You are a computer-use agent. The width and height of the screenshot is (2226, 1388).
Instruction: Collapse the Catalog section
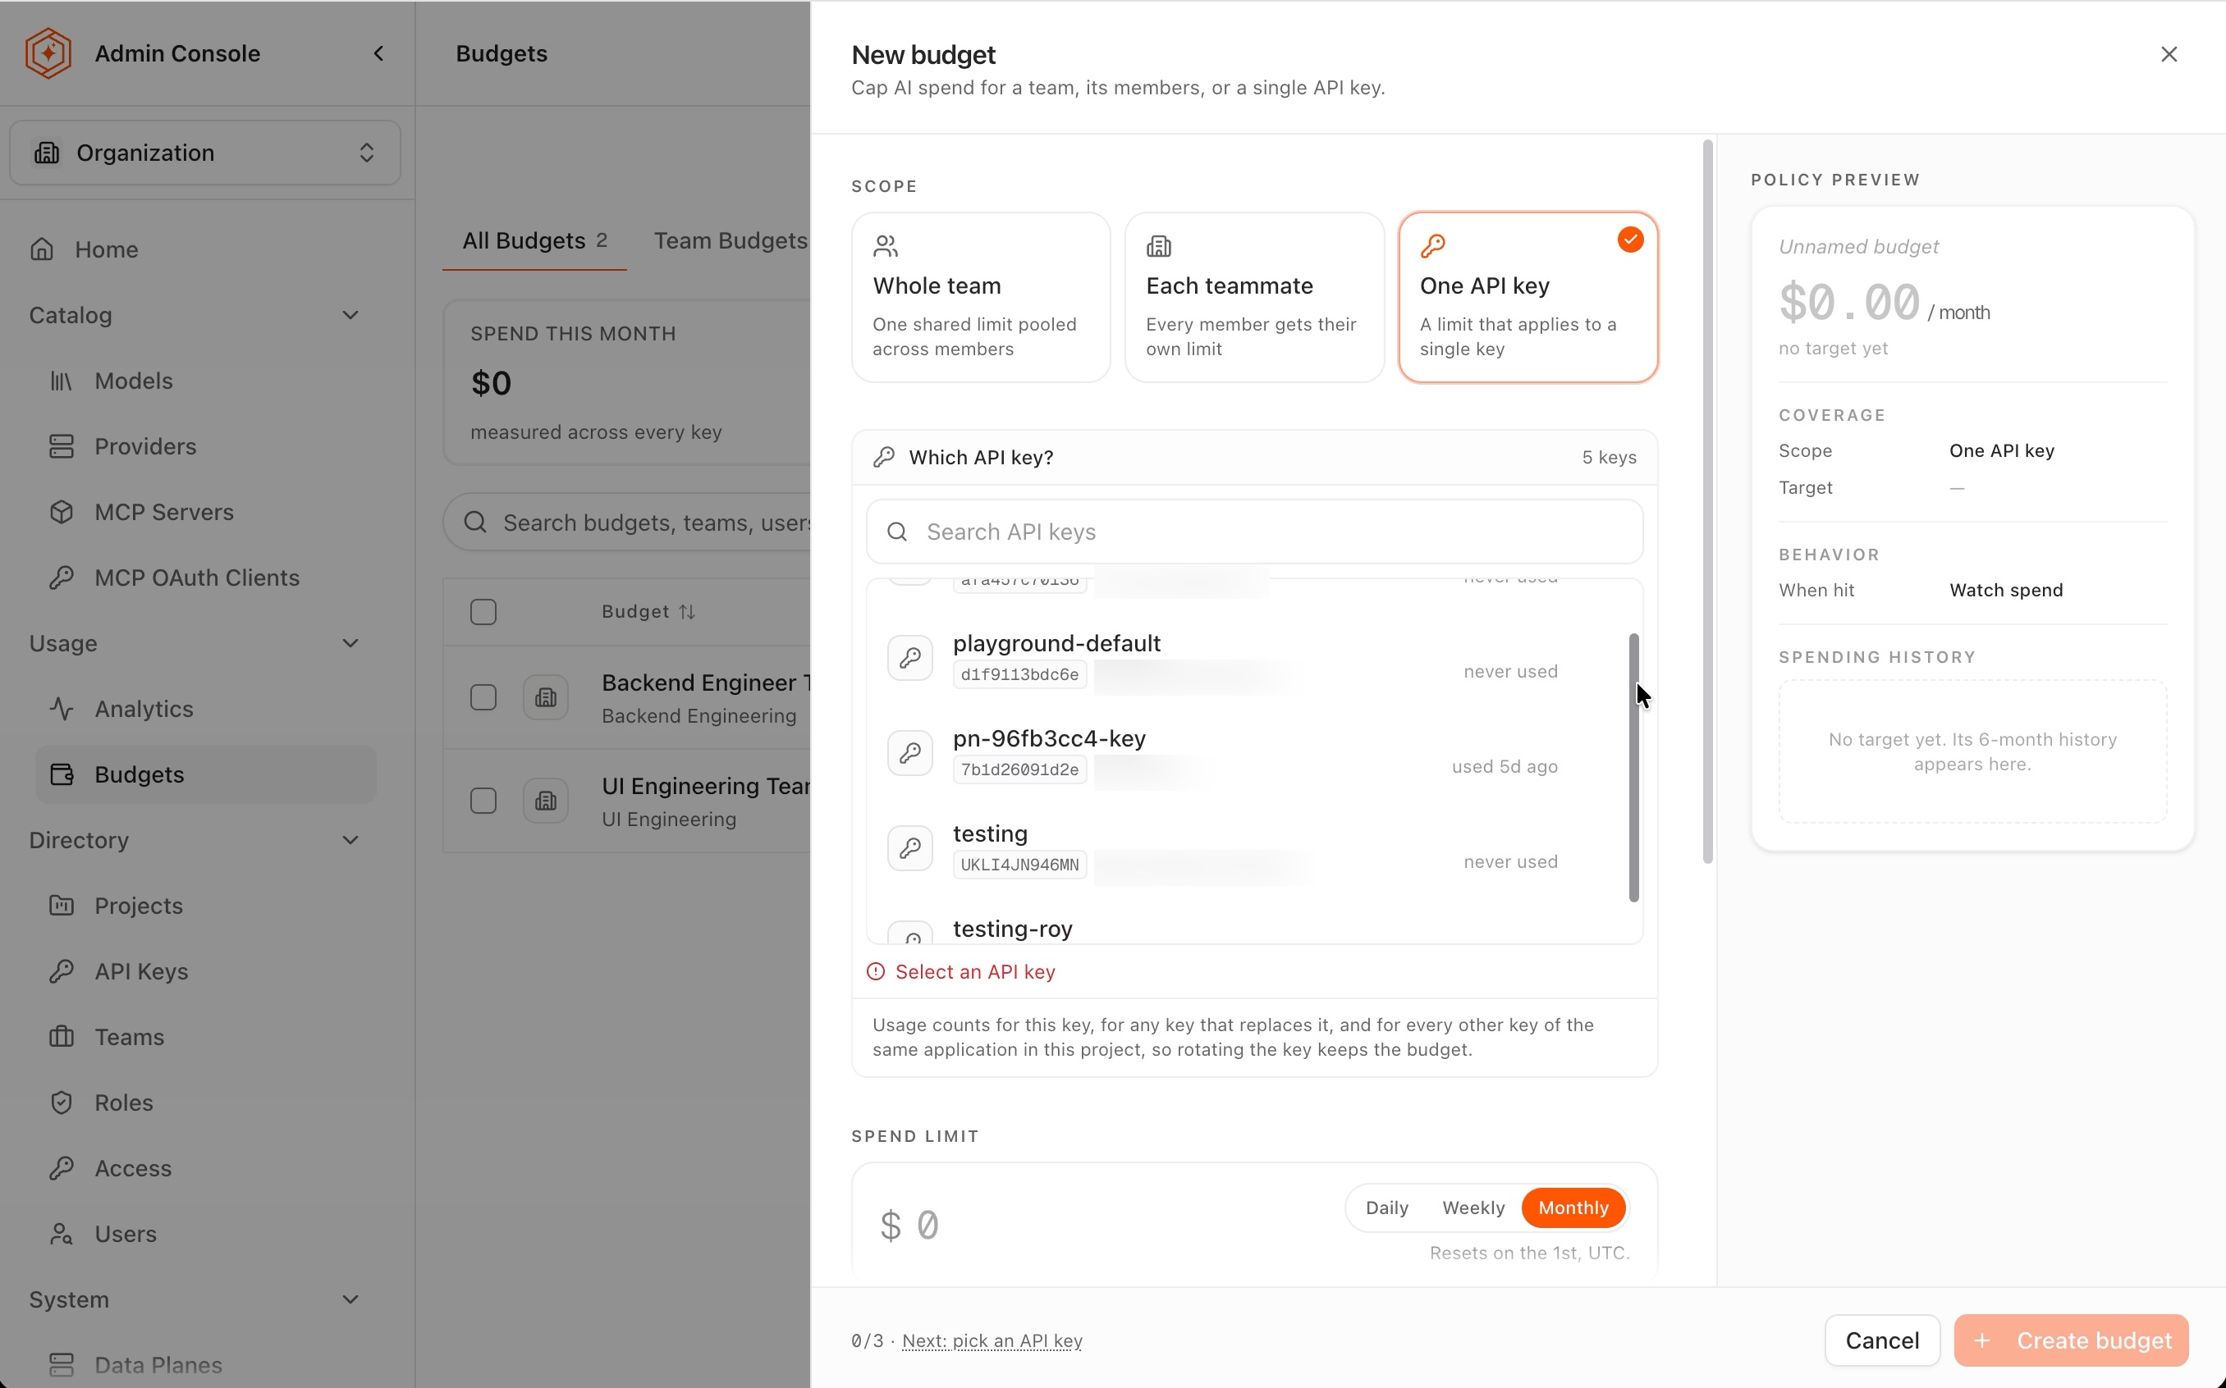pyautogui.click(x=350, y=315)
